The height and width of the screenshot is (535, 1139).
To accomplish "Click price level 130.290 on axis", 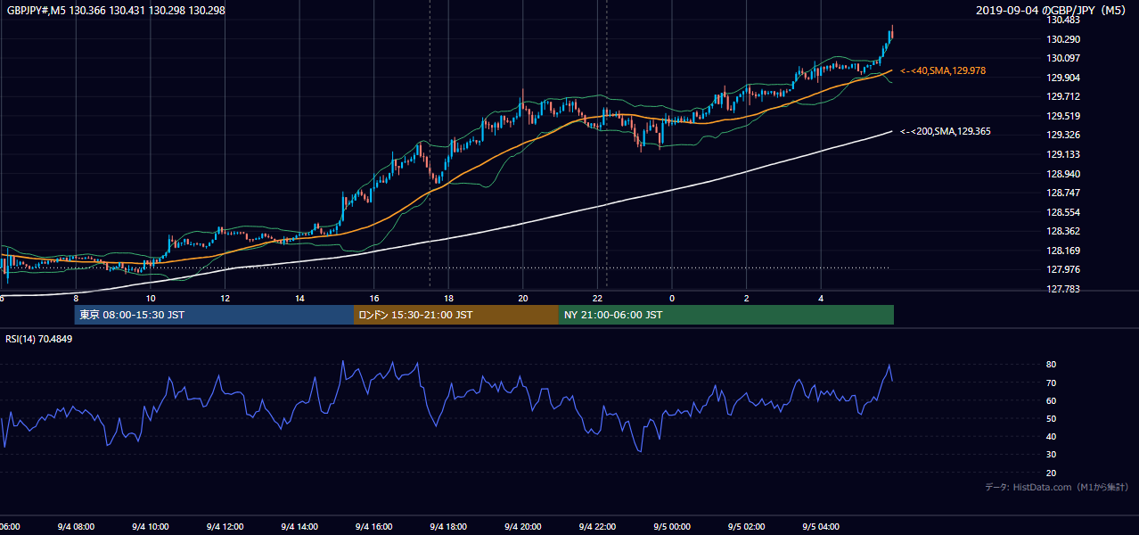I will (x=1063, y=39).
